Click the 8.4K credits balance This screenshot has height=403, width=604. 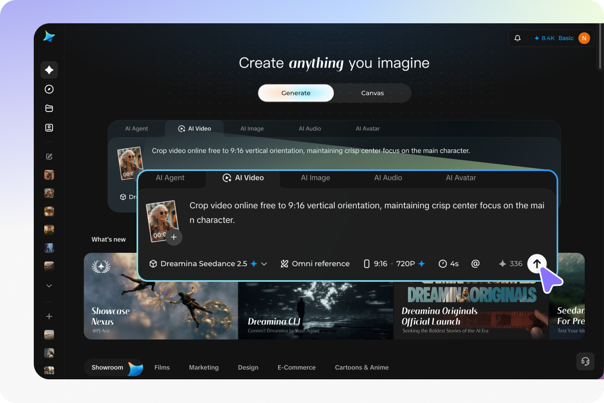tap(544, 38)
